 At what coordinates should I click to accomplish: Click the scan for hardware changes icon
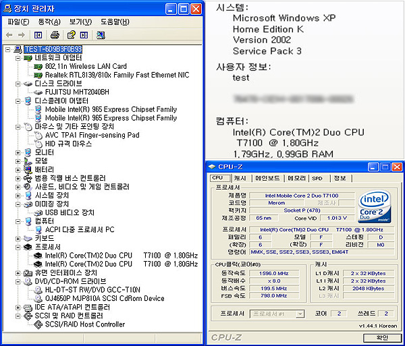(101, 35)
